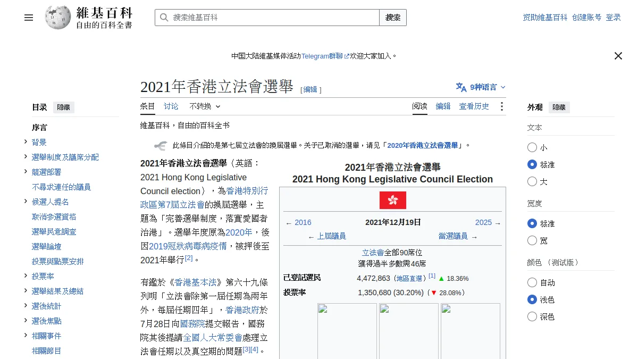Open the 全國人大常委會 link
Viewport: 638px width, 359px height.
213,337
